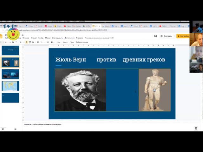Select the first slide thumbnail

pos(10,50)
